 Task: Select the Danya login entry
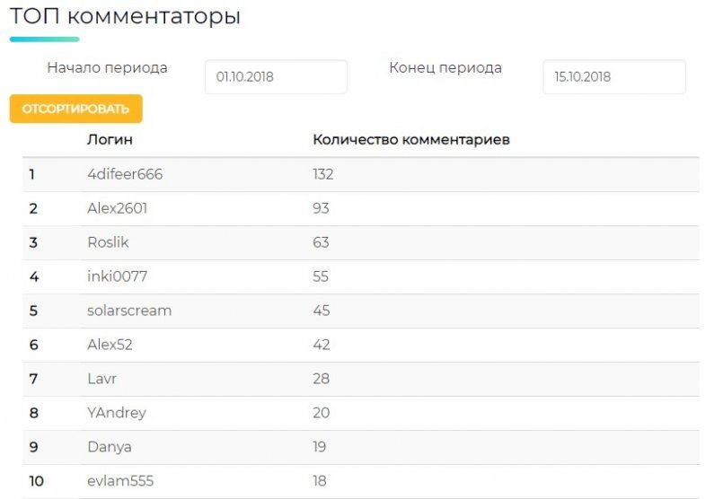tap(110, 447)
